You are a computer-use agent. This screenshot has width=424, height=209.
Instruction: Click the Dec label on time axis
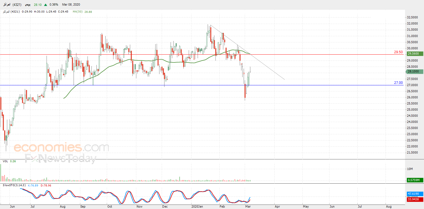tap(165, 207)
